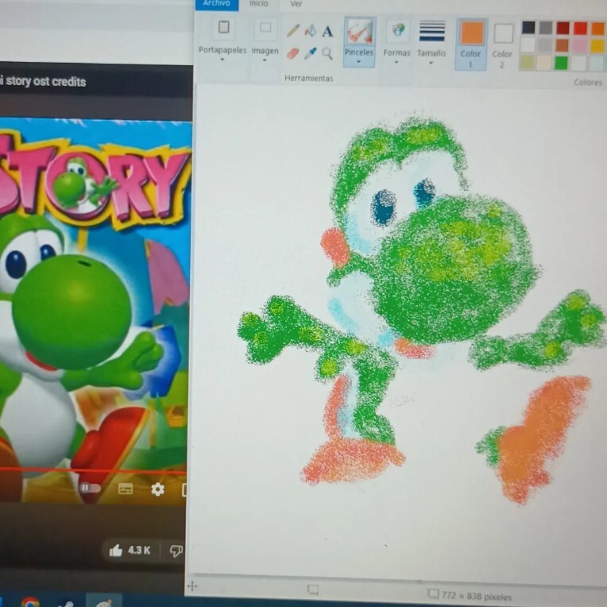The image size is (607, 607).
Task: Click the canvas size icon in status bar
Action: pyautogui.click(x=433, y=593)
